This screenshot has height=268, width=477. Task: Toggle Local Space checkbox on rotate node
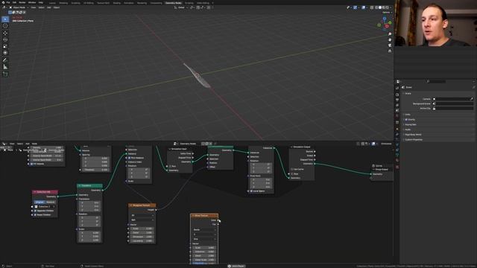coord(251,191)
